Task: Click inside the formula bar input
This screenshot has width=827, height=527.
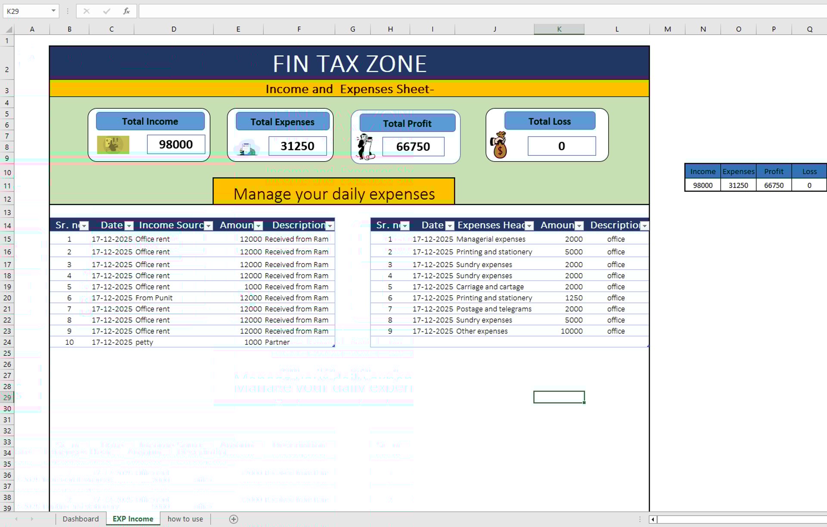Action: click(x=474, y=11)
